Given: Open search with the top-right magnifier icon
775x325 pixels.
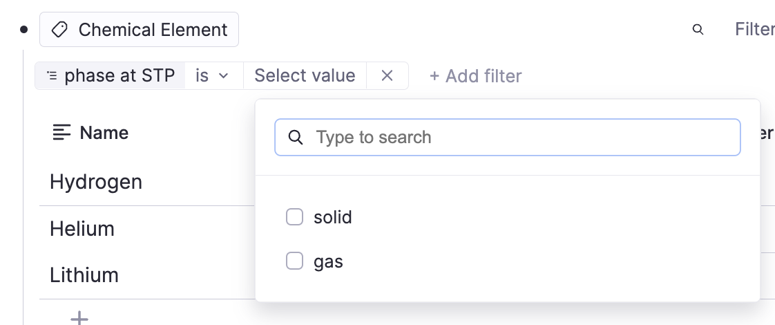Looking at the screenshot, I should 698,30.
